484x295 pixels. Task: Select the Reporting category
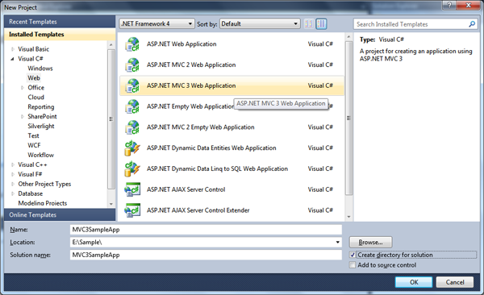[x=41, y=106]
